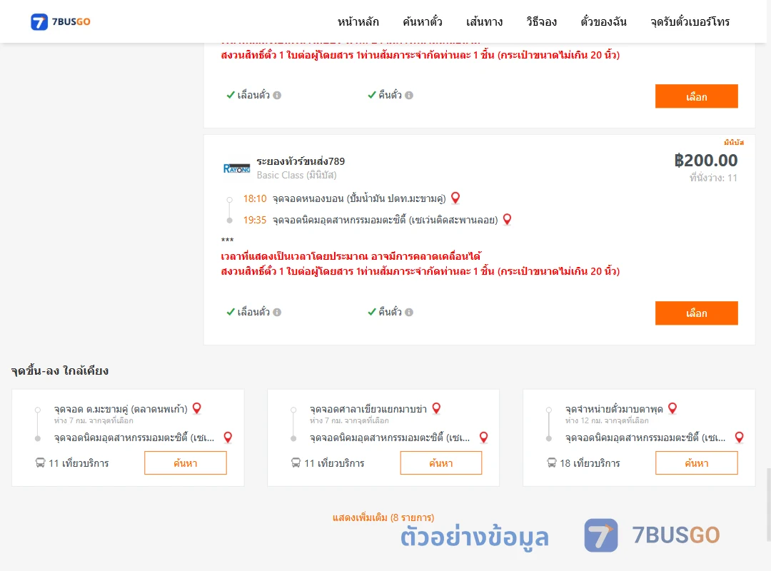Image resolution: width=771 pixels, height=571 pixels.
Task: Click map pin for จุดจอดศาลาเขียวแยกมาบข่า
Action: [x=436, y=408]
